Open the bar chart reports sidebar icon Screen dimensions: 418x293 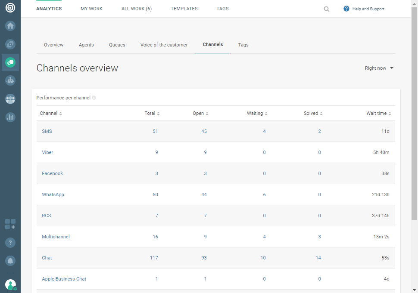tap(10, 117)
